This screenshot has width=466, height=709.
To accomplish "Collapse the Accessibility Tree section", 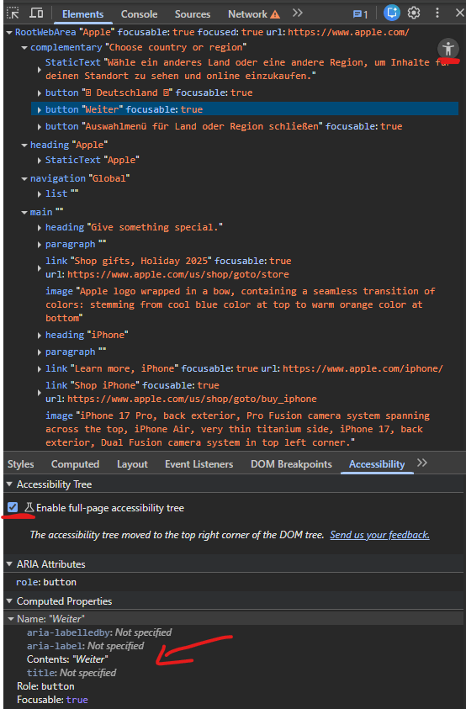I will click(x=9, y=484).
